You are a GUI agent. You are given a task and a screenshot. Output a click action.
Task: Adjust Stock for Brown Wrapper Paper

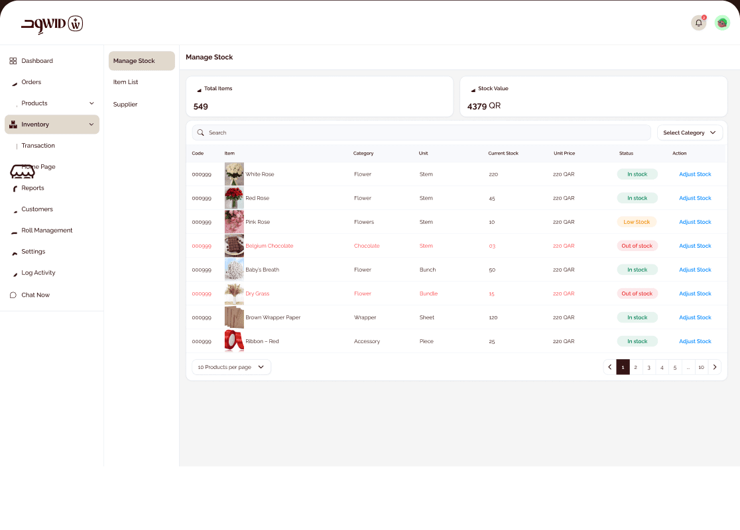695,318
